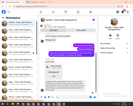This screenshot has width=133, height=106.
Task: Switch to the Marketplace browser tab
Action: point(38,2)
